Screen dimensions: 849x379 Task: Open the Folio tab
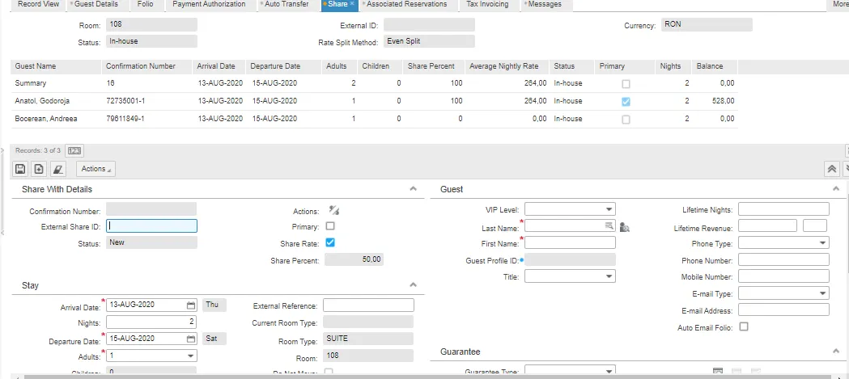coord(145,4)
